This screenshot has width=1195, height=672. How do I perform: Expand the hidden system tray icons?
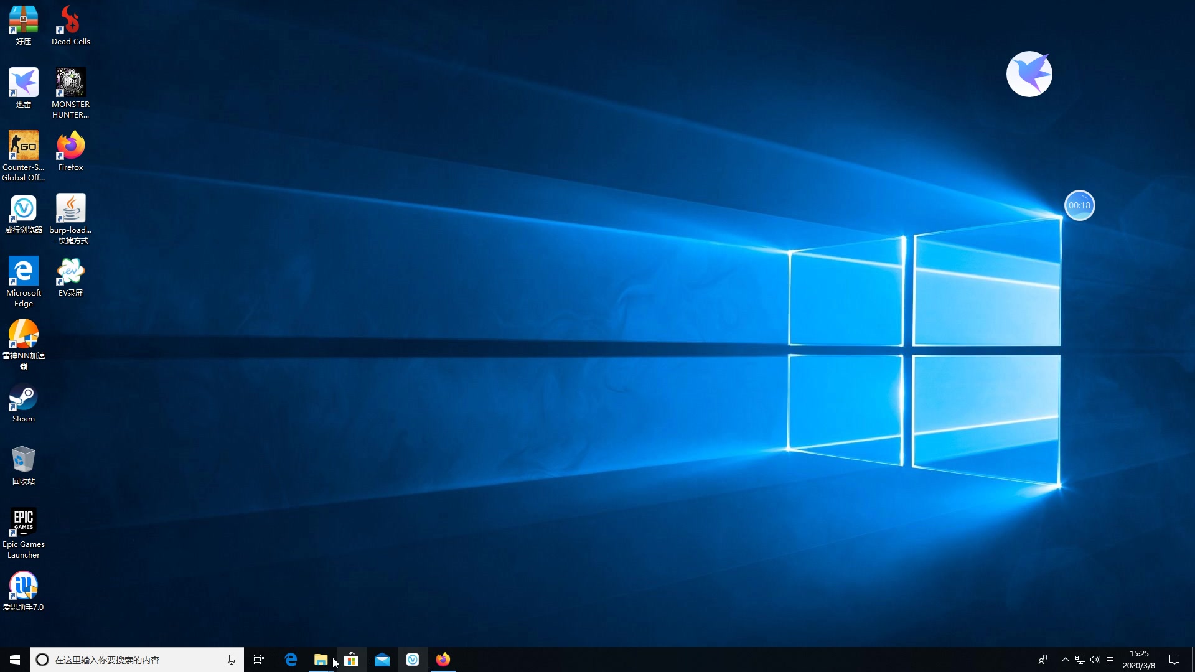point(1065,660)
